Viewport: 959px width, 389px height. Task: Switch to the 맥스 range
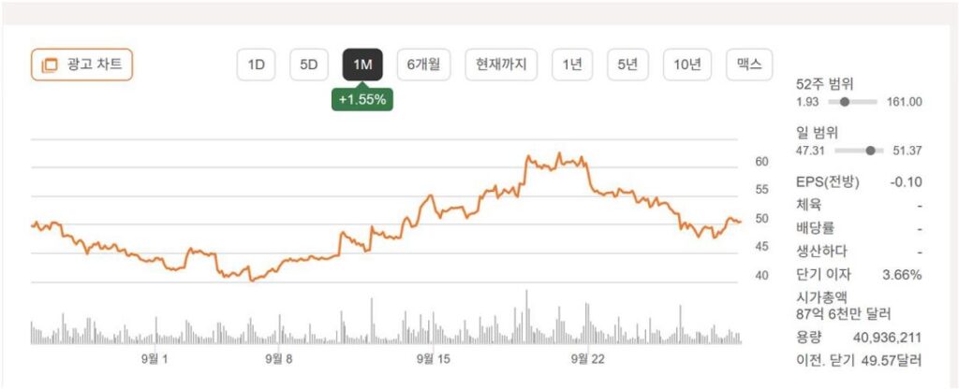coord(748,65)
